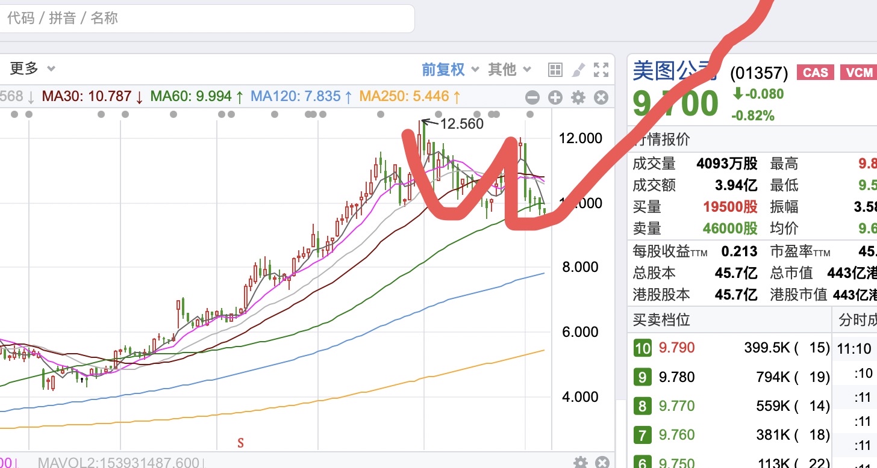The width and height of the screenshot is (877, 468).
Task: Click sell price 9.770
Action: pos(676,406)
